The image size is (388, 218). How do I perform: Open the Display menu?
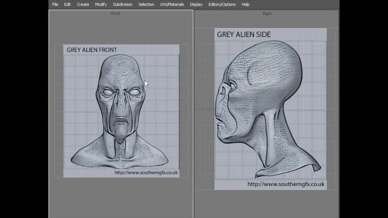(x=196, y=4)
